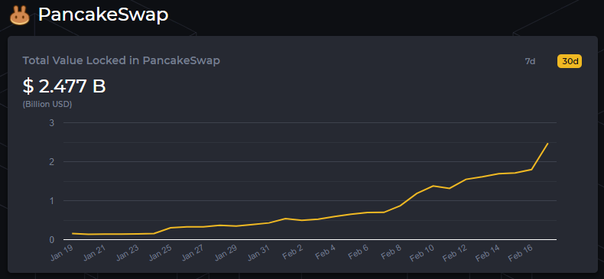Viewport: 604px width, 279px height.
Task: Click the Jan 25 date label
Action: pyautogui.click(x=161, y=252)
